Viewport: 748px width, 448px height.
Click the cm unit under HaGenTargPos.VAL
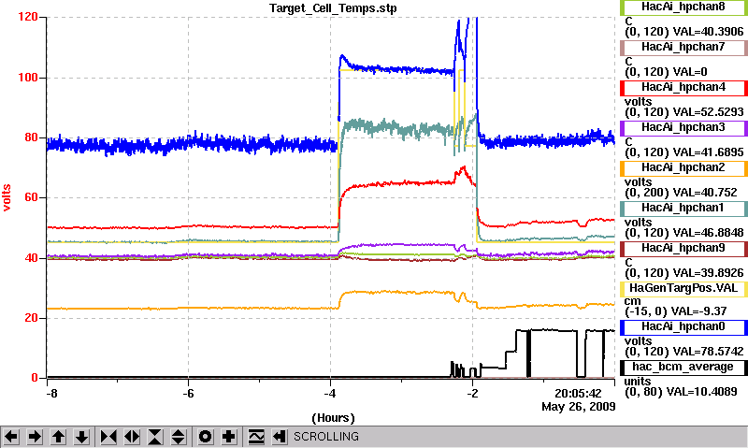click(x=632, y=301)
